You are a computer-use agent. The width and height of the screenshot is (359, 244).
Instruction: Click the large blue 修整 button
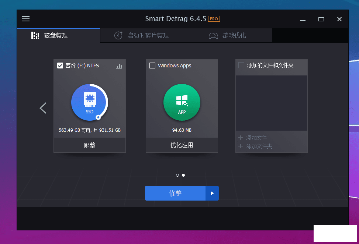(175, 193)
